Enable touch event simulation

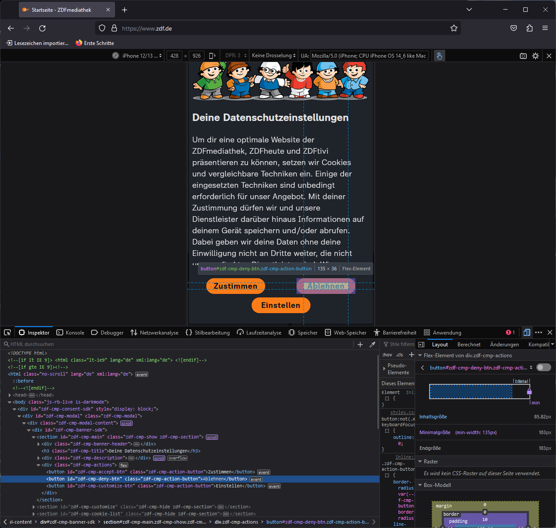439,55
